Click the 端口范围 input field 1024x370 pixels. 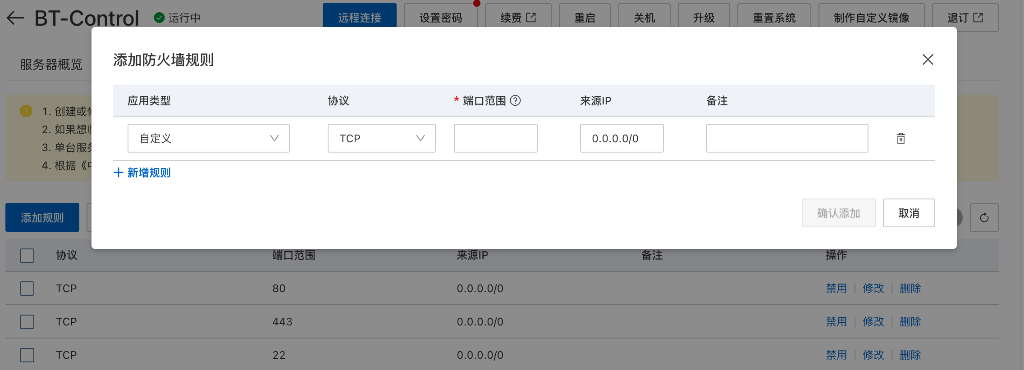pyautogui.click(x=495, y=138)
